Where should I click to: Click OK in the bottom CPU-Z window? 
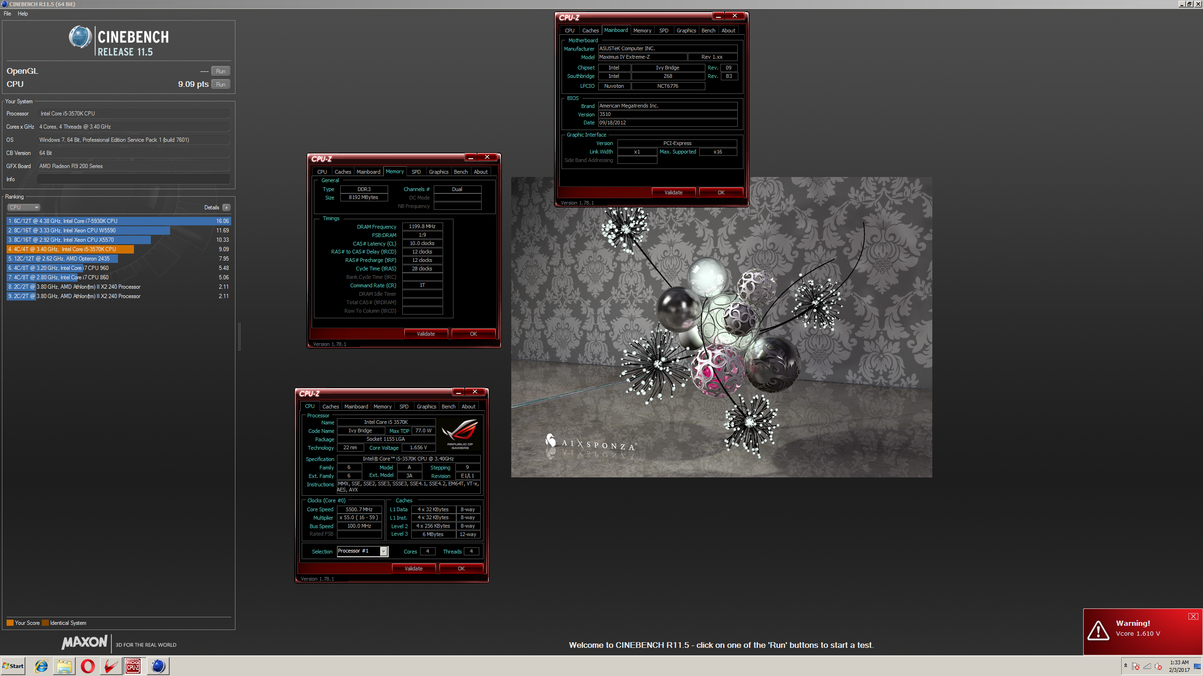[x=461, y=568]
